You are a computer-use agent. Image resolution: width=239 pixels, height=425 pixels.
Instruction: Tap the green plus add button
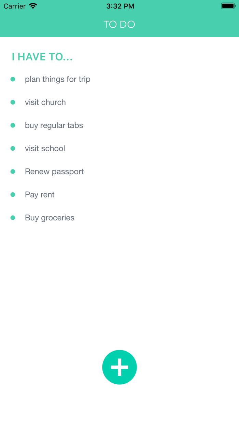coord(119,367)
